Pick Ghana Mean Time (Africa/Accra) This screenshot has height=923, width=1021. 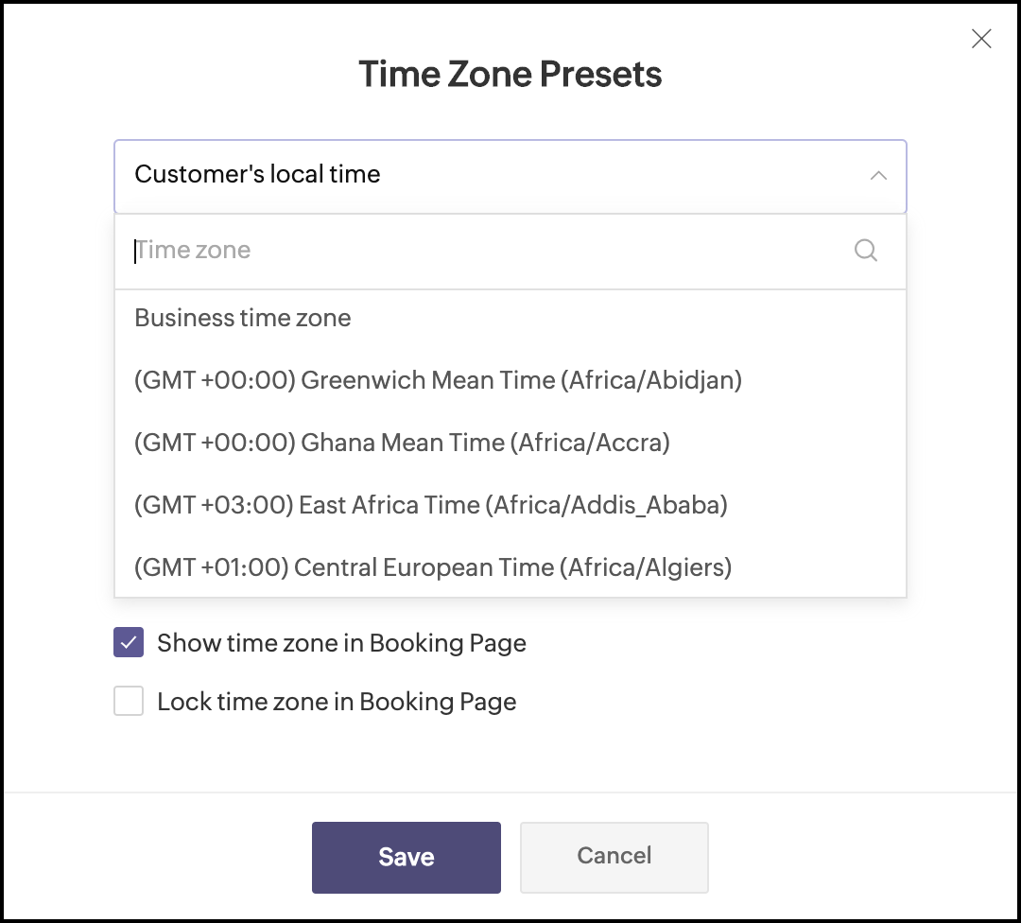point(510,443)
